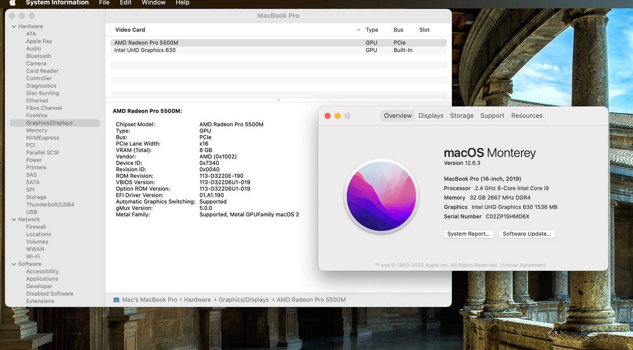This screenshot has width=633, height=350.
Task: Switch to the Storage tab
Action: [x=462, y=116]
